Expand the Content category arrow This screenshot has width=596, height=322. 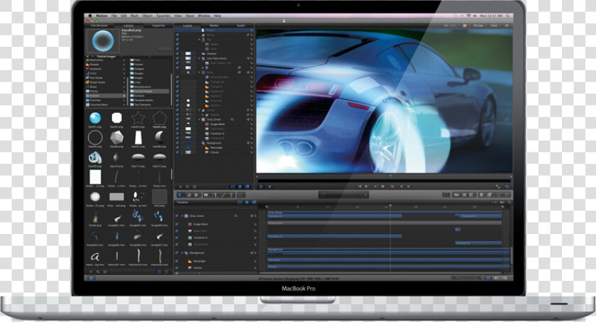(x=124, y=96)
